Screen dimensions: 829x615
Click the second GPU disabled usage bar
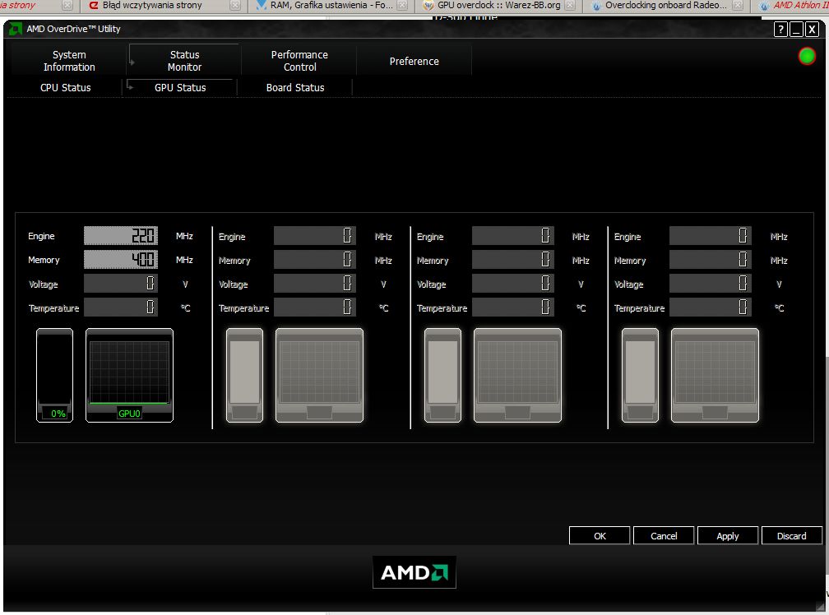tap(244, 375)
